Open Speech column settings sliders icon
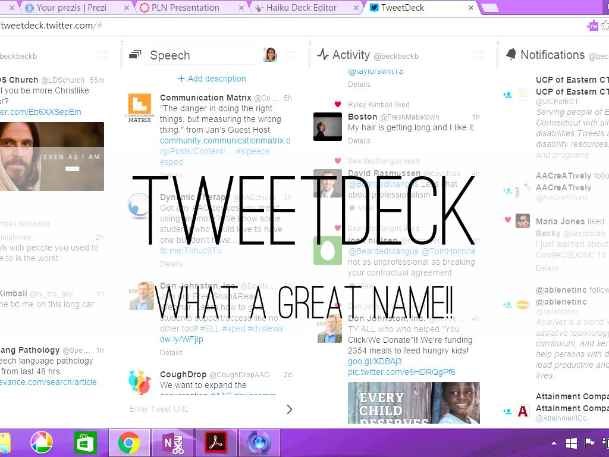Viewport: 609px width, 457px height. click(291, 55)
